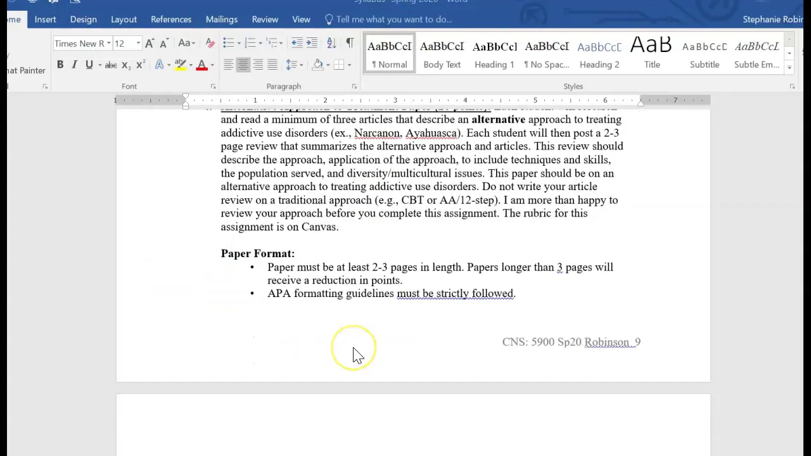Screen dimensions: 811x456
Task: Apply red font color
Action: click(x=201, y=65)
